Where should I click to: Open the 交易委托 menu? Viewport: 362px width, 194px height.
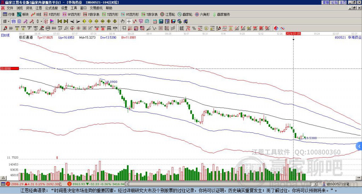point(96,8)
